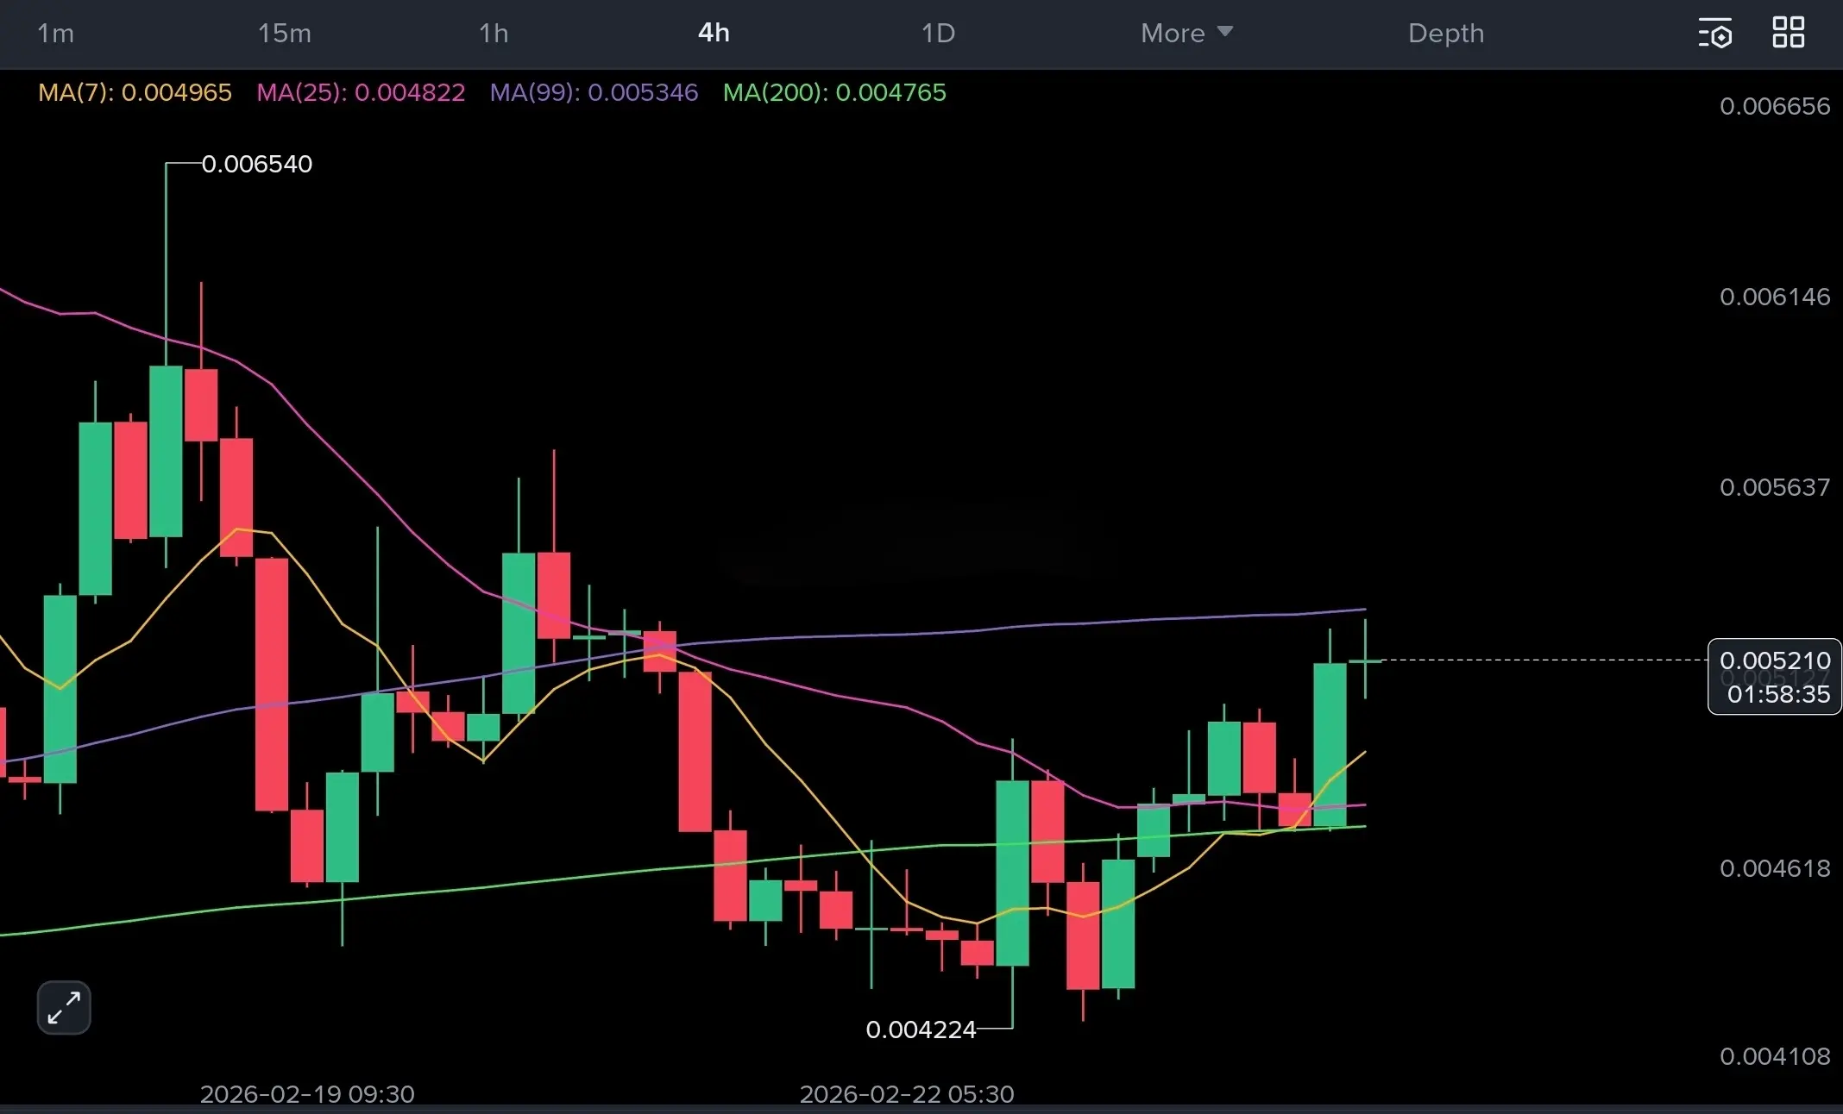Click the 2026-02-22 05:30 time axis label
The width and height of the screenshot is (1843, 1114).
point(907,1093)
